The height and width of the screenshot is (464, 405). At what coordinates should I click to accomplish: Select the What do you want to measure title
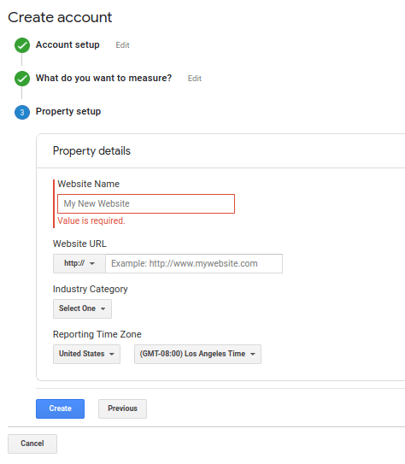103,78
